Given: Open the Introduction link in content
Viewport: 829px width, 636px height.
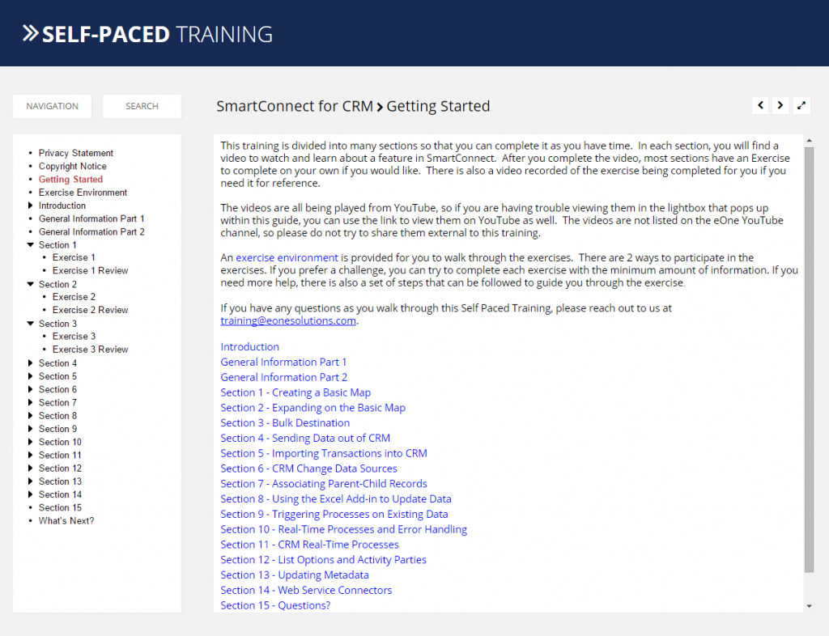Looking at the screenshot, I should point(249,347).
